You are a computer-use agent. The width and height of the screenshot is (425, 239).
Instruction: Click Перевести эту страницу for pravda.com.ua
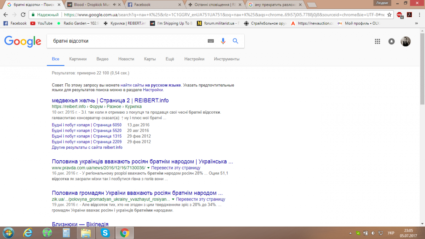point(176,168)
